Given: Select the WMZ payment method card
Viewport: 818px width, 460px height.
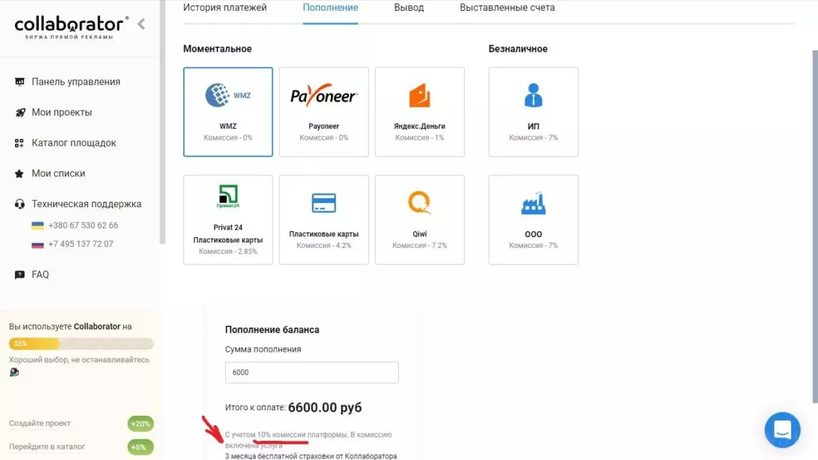Looking at the screenshot, I should point(228,112).
